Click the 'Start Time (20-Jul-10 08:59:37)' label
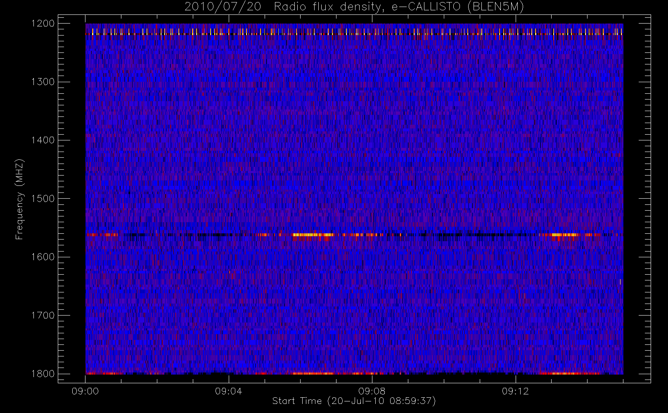Viewport: 668px width, 413px height. [354, 401]
